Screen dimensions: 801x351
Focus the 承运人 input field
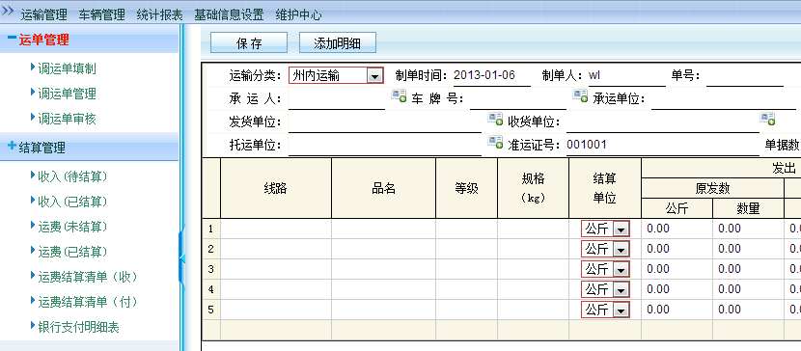337,99
